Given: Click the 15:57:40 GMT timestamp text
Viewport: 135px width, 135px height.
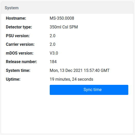Looking at the screenshot, I should (x=97, y=70).
